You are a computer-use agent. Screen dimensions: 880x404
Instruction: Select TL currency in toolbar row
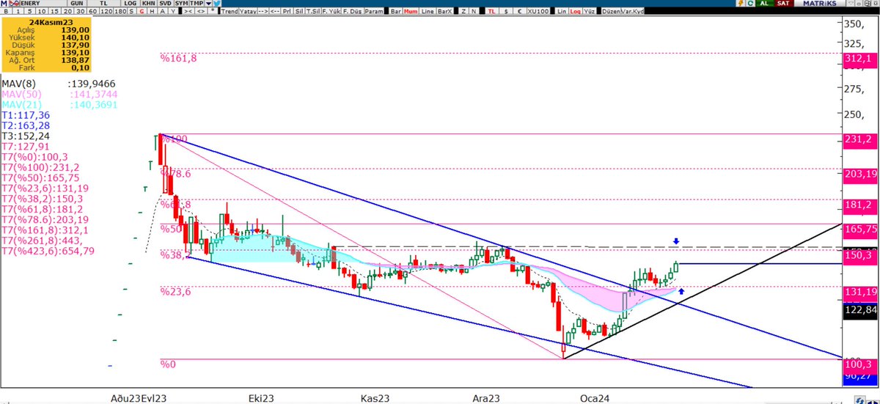(491, 12)
